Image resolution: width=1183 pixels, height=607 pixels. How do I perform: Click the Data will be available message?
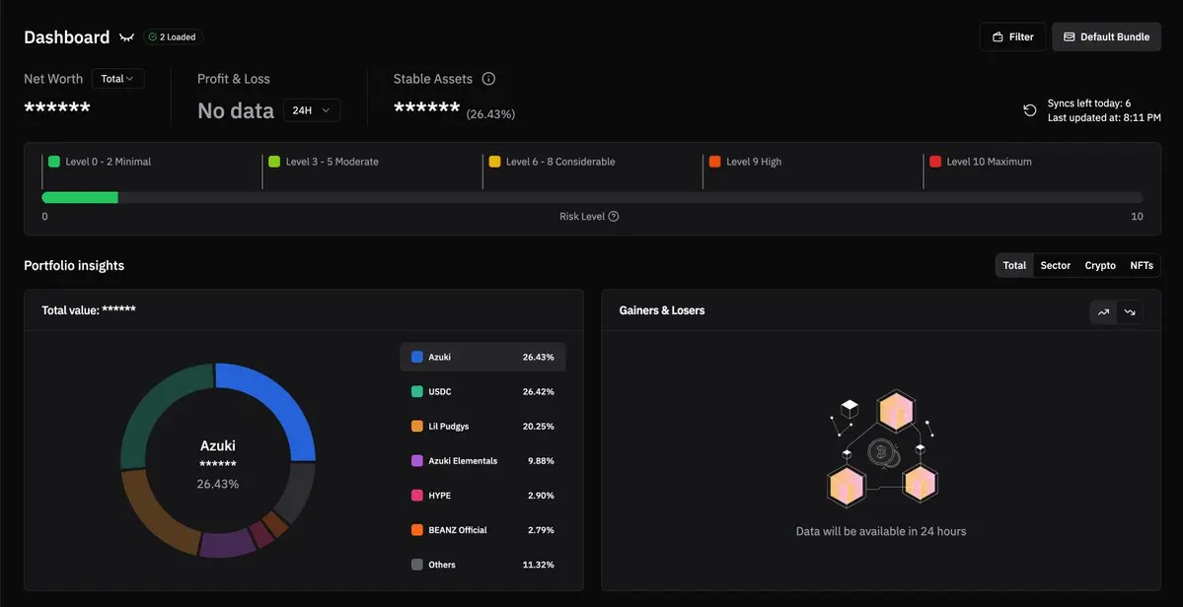[880, 531]
